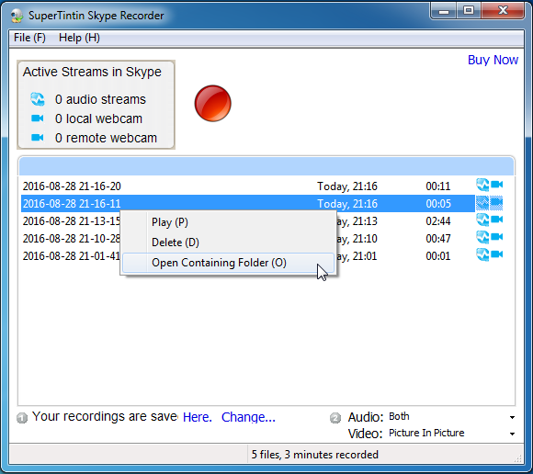
Task: Click the blue recordings list header
Action: (266, 166)
